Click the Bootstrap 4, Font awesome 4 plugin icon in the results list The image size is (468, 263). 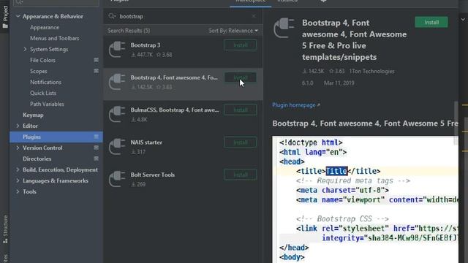pos(117,82)
